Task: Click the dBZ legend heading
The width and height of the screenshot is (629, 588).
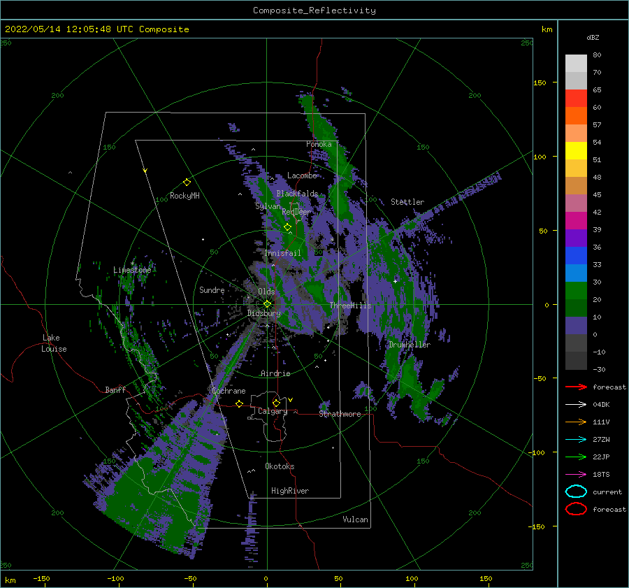Action: click(593, 37)
